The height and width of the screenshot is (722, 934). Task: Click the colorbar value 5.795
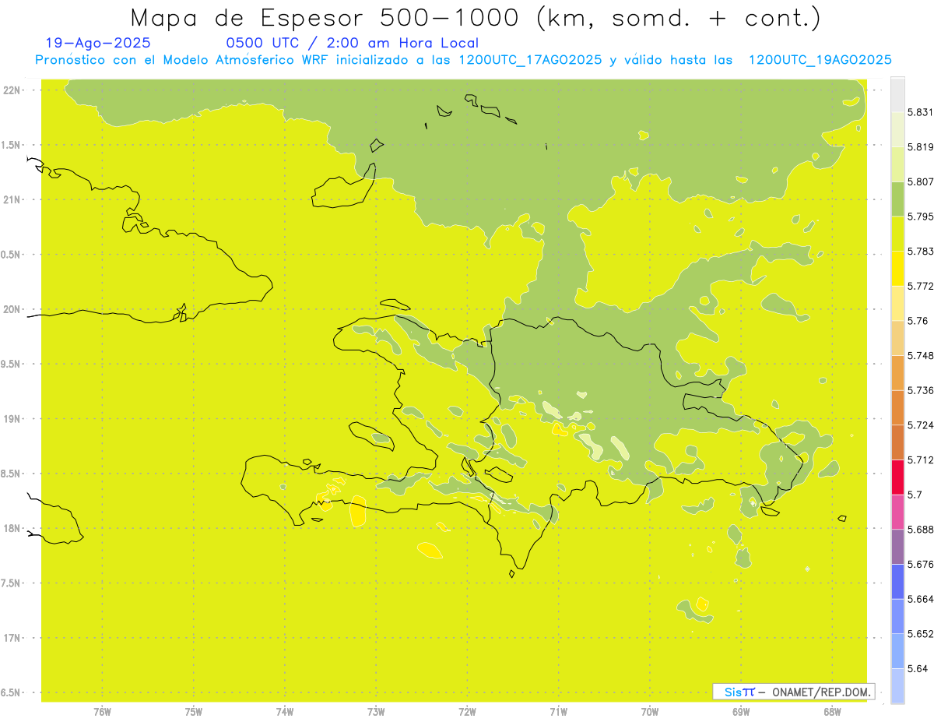pos(920,217)
